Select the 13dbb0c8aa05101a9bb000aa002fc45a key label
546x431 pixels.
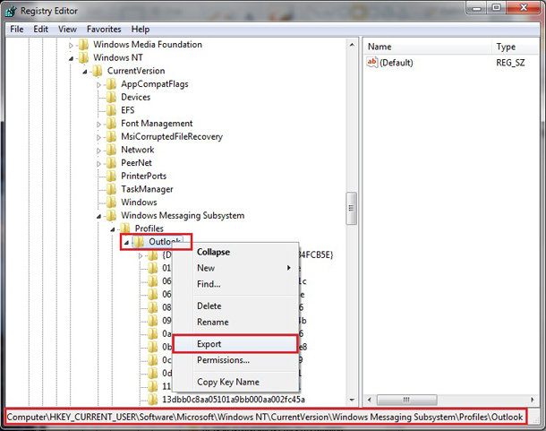234,400
